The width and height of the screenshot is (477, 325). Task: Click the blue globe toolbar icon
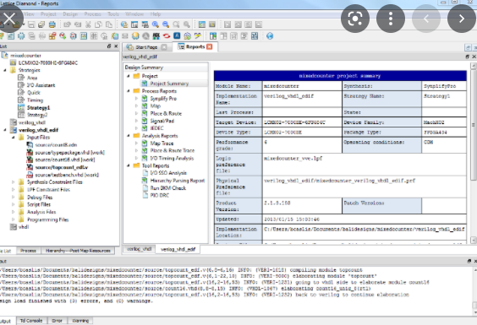270,36
